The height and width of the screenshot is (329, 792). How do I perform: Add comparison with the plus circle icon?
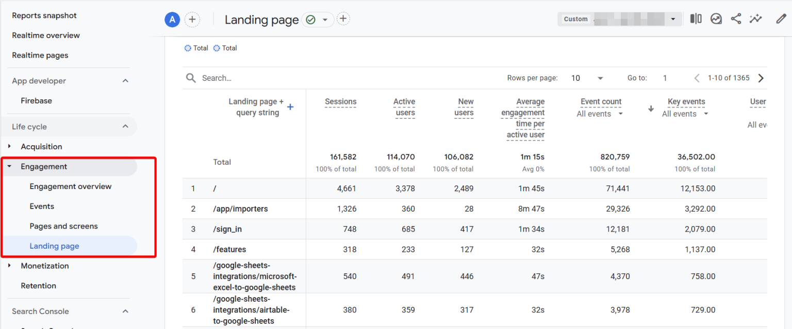point(192,20)
